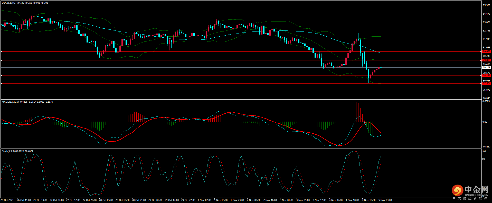Image resolution: width=492 pixels, height=203 pixels.
Task: Click the 78.283 red price level tag
Action: coord(486,76)
